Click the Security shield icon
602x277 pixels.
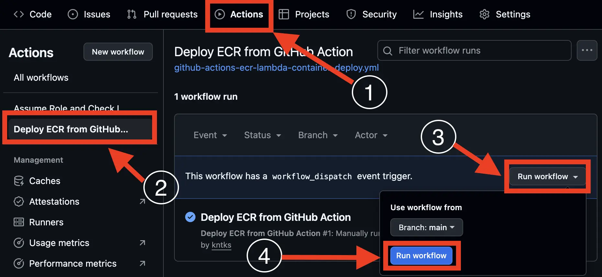351,14
